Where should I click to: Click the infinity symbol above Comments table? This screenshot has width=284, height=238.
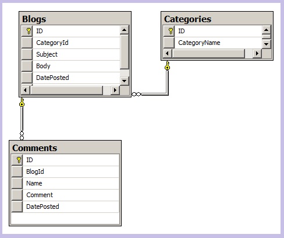point(22,135)
